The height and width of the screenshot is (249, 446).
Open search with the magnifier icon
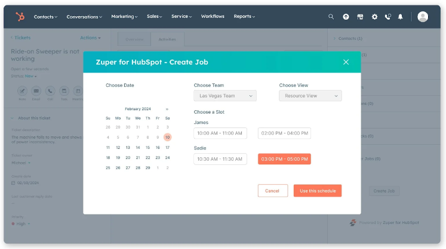pyautogui.click(x=331, y=17)
